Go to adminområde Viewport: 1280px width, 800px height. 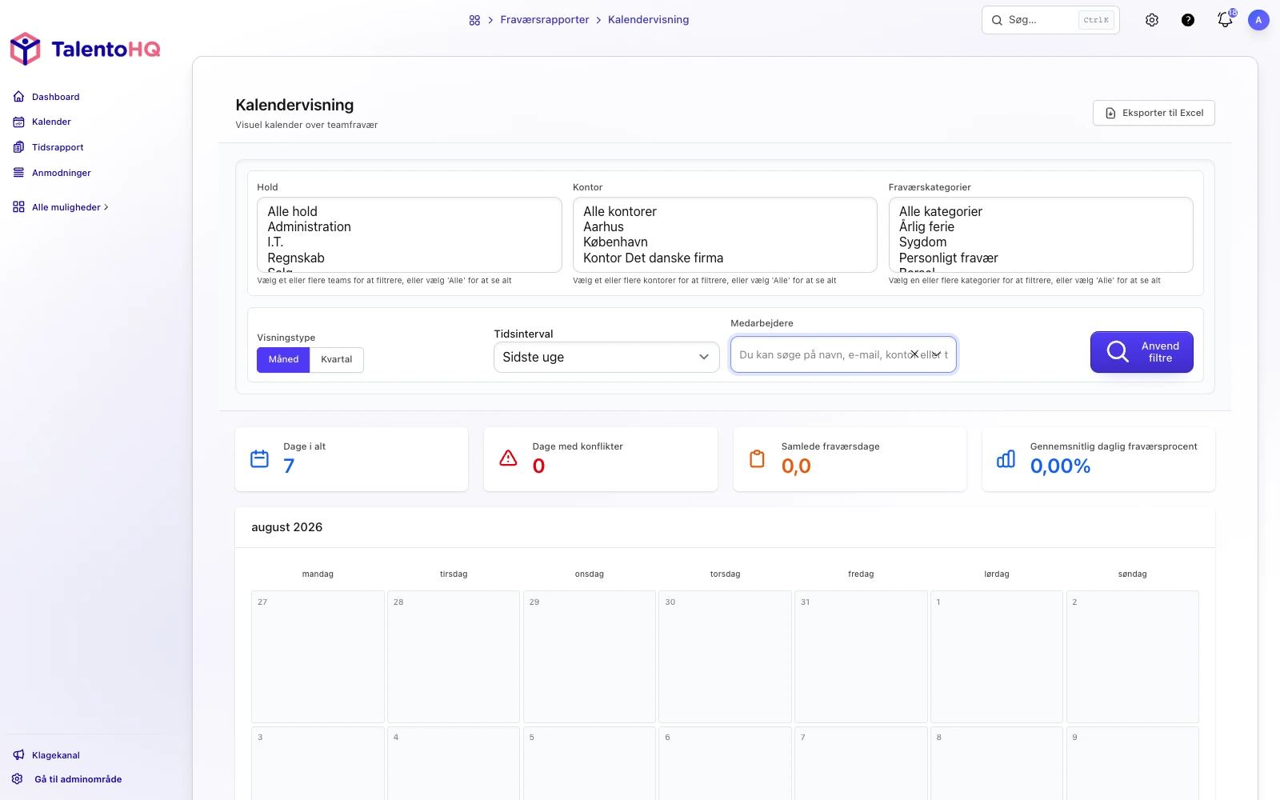78,779
